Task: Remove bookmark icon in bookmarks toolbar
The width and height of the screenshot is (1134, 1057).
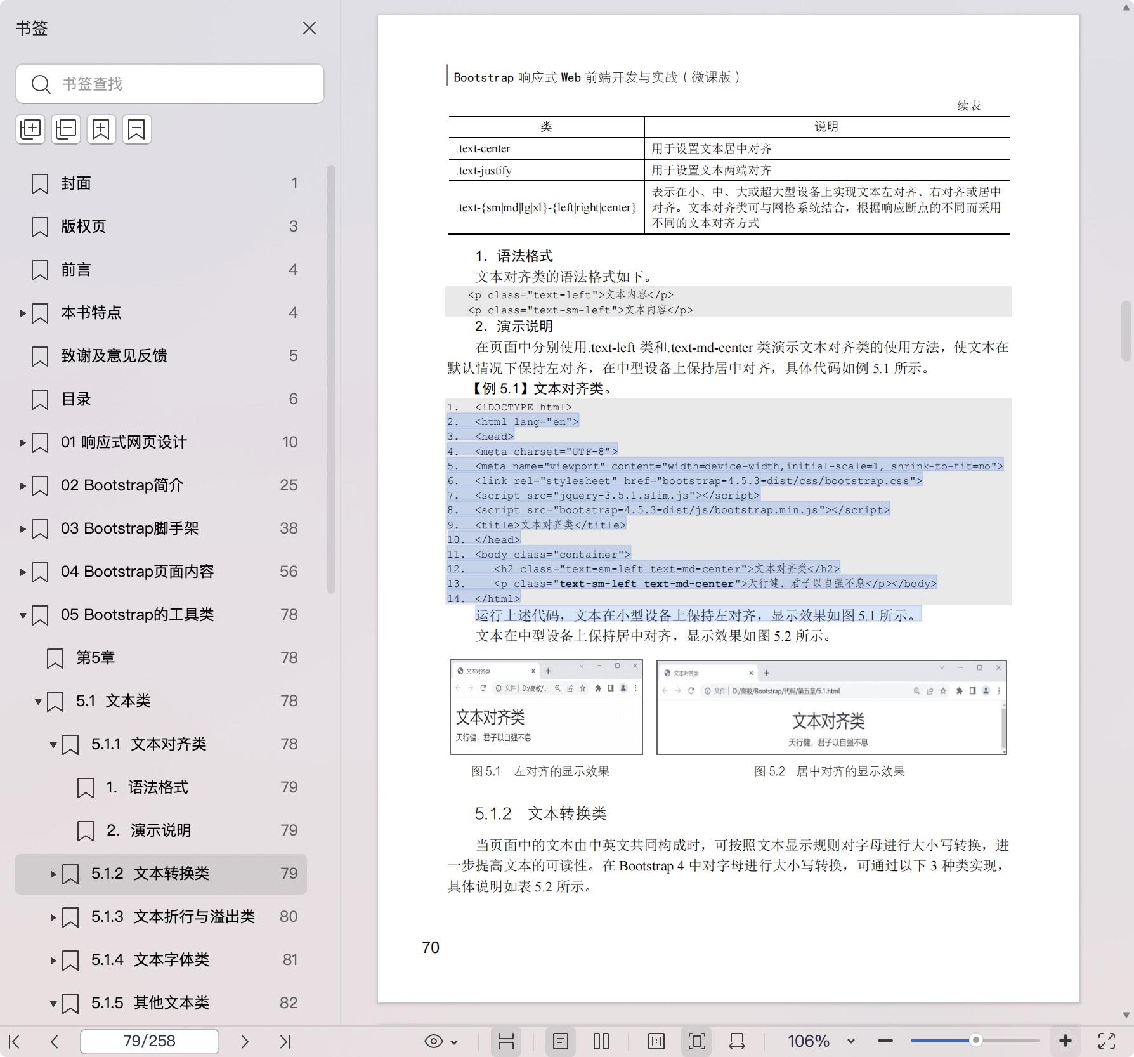Action: tap(137, 129)
